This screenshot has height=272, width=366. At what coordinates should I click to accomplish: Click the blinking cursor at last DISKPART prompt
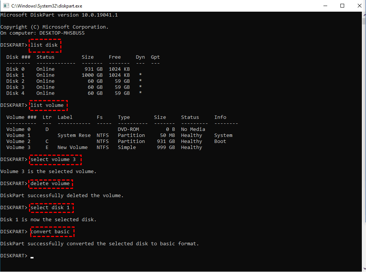(32, 256)
